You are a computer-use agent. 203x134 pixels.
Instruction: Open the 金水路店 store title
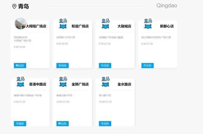coord(124,84)
